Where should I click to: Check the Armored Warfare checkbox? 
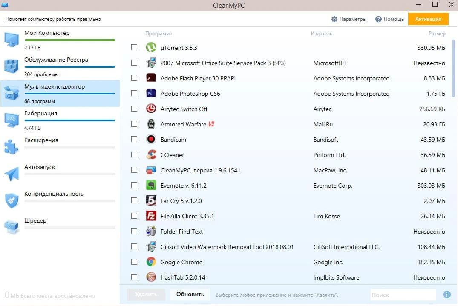pos(134,124)
